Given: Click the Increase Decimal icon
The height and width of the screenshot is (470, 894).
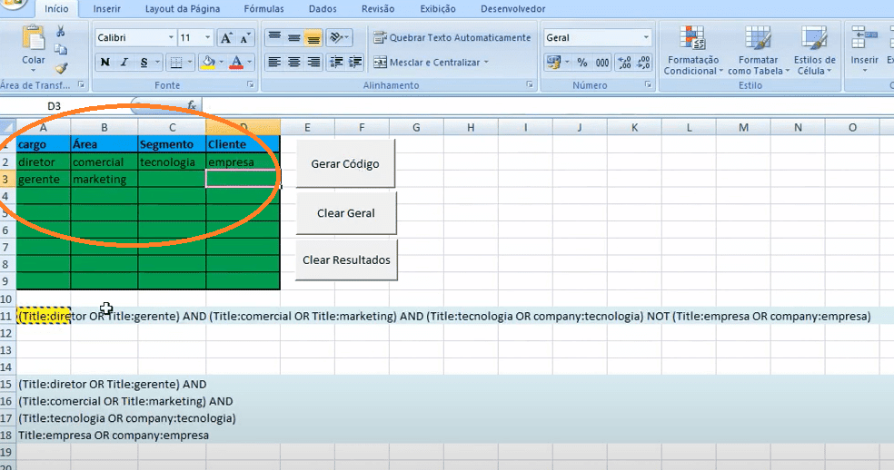Looking at the screenshot, I should click(x=624, y=63).
